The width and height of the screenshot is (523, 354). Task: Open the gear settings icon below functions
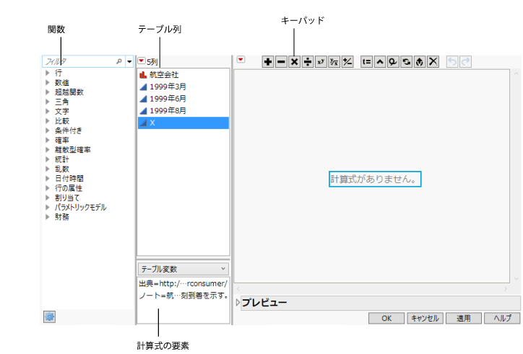(49, 317)
